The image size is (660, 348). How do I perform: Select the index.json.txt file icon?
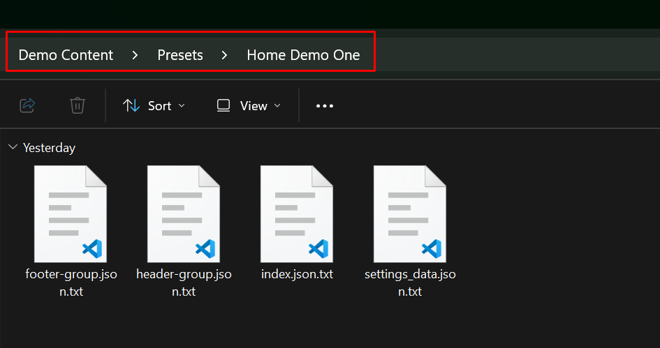(x=297, y=214)
